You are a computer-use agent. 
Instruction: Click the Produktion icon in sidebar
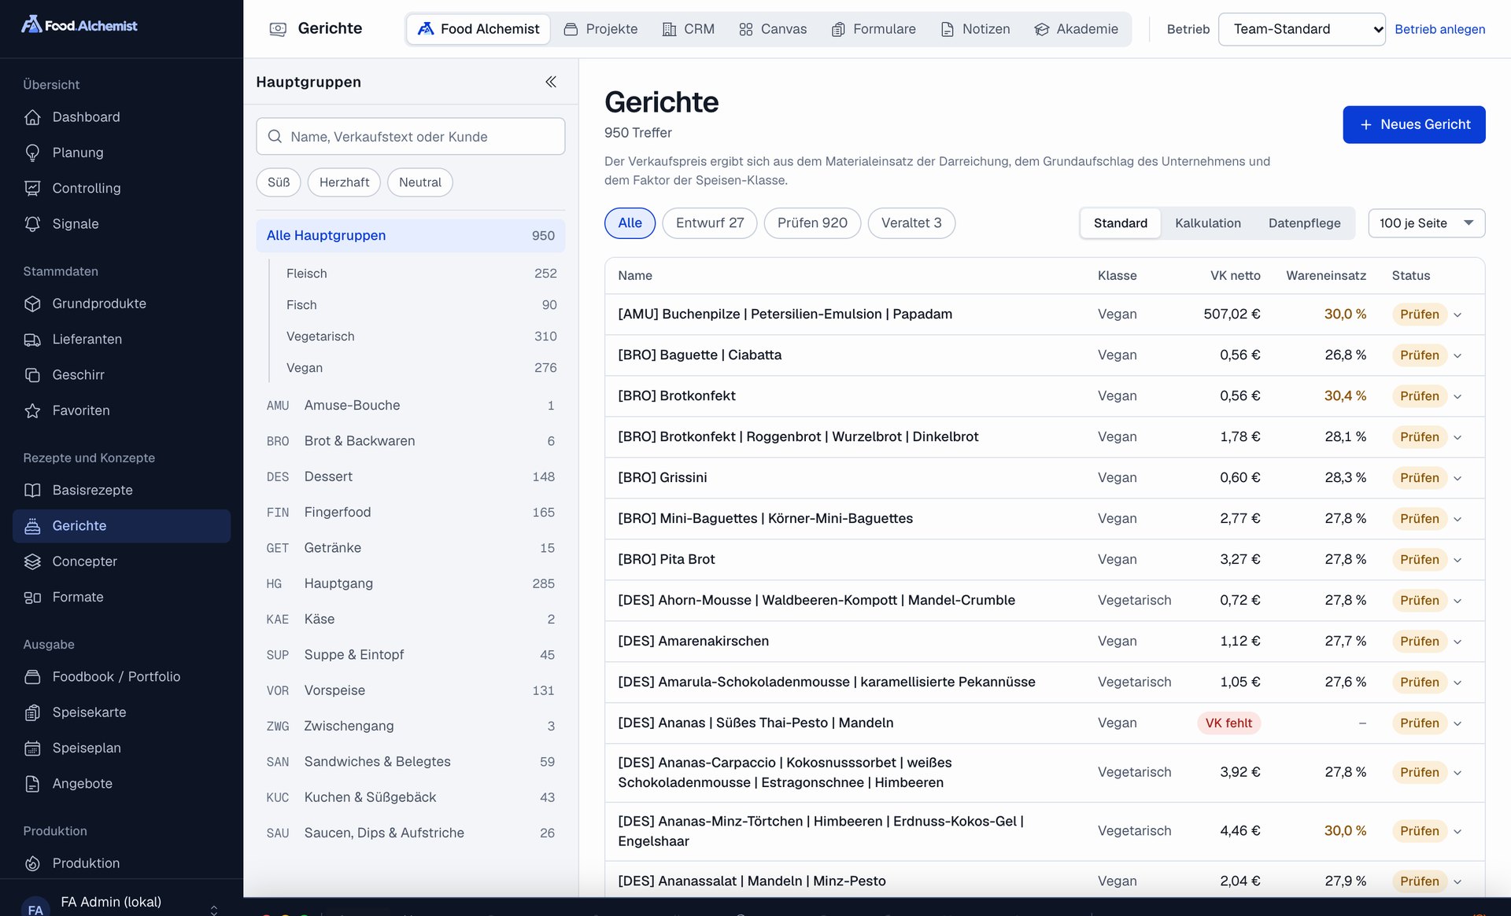[32, 863]
